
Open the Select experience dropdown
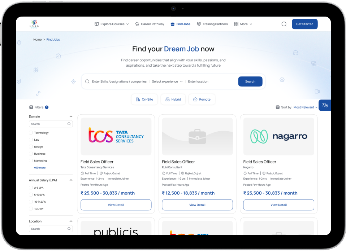[167, 82]
